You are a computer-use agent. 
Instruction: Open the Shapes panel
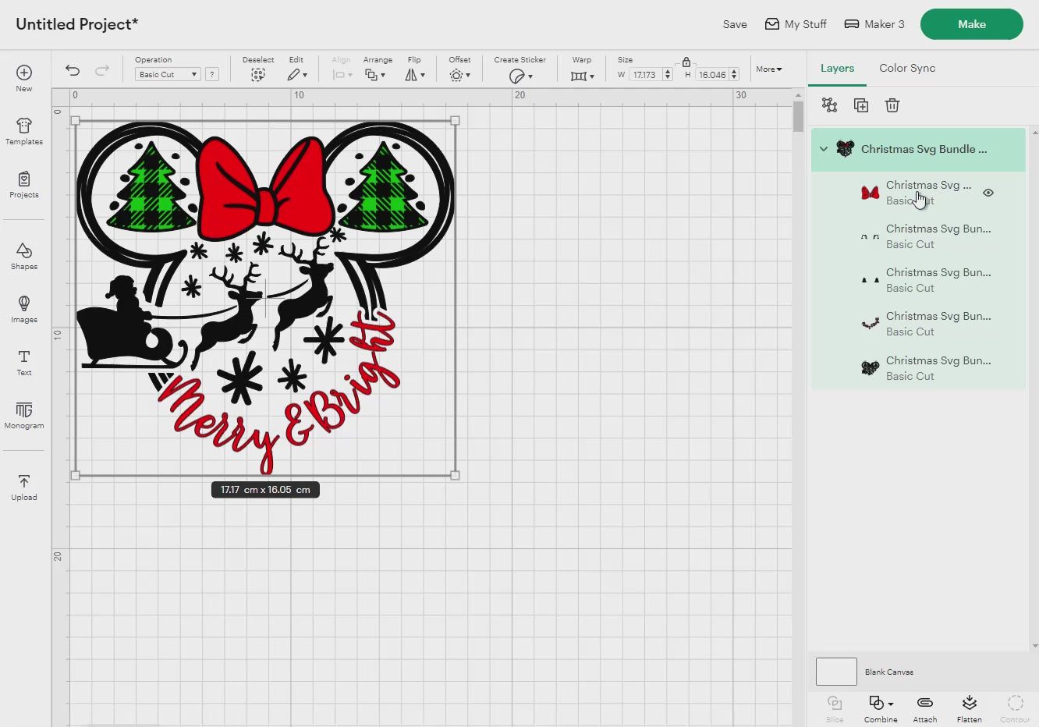tap(24, 256)
